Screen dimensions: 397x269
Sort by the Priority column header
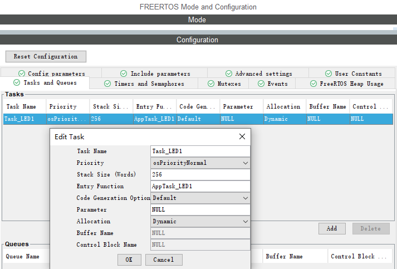(x=68, y=106)
